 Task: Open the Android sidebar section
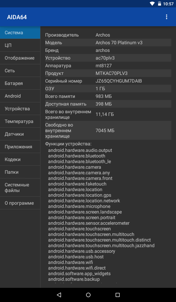coord(20,96)
